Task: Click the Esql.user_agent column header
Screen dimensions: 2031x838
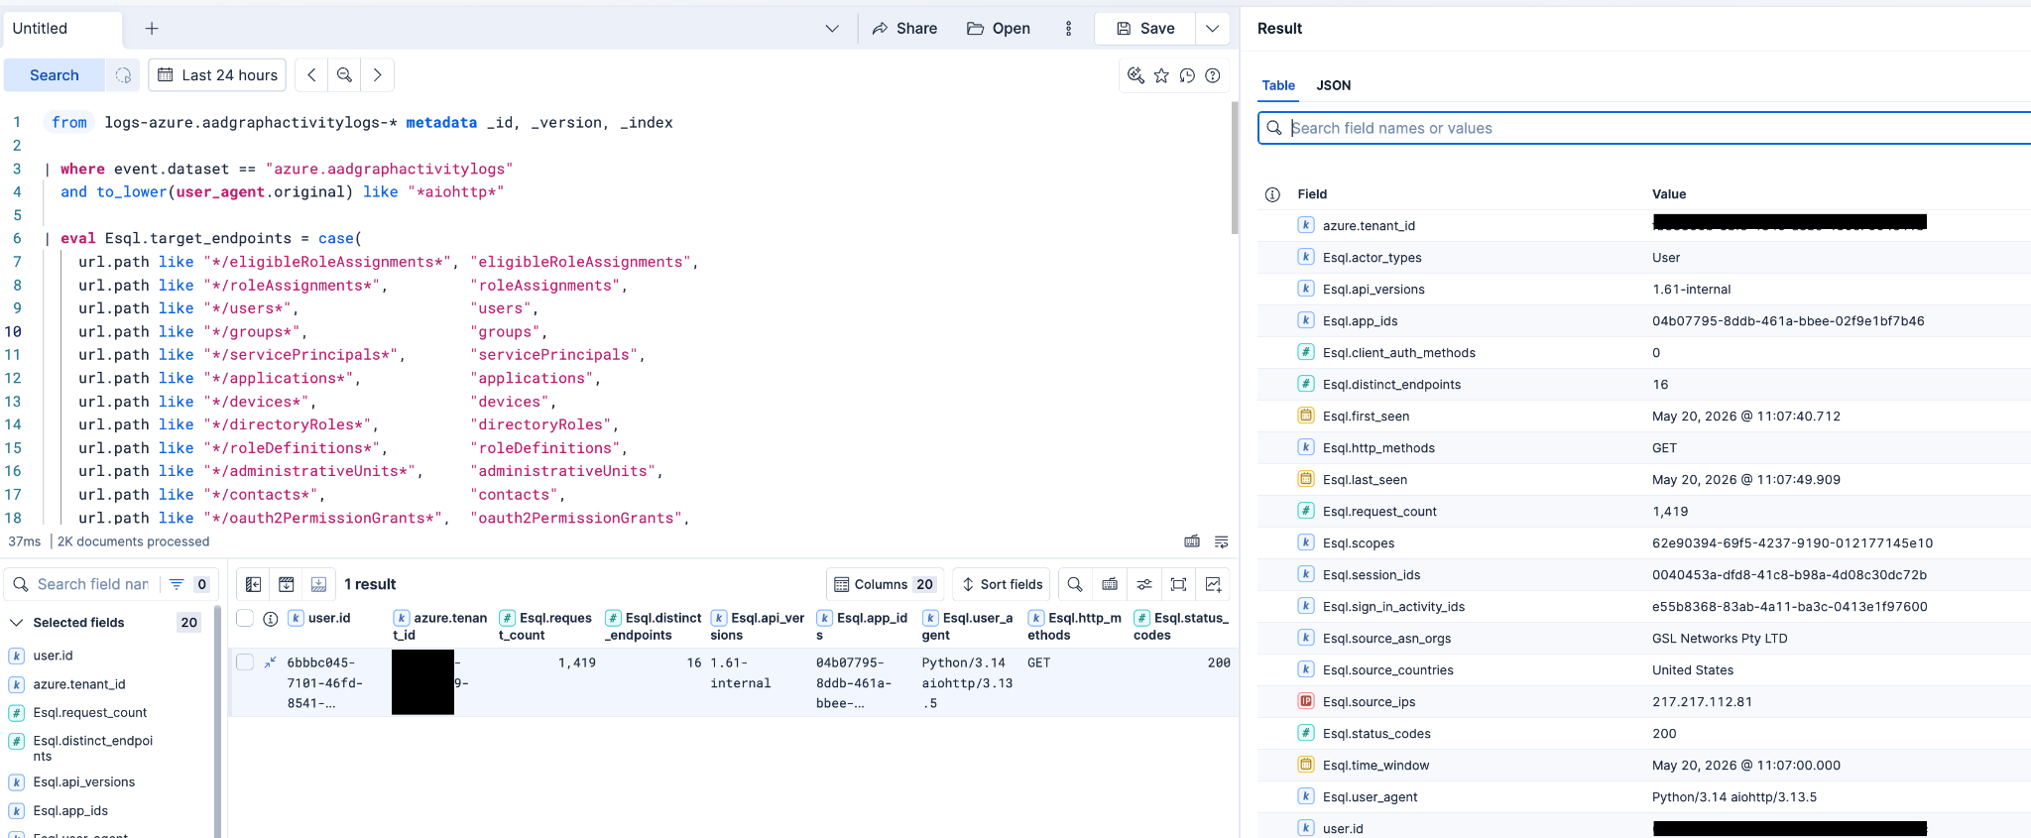Action: coord(968,626)
